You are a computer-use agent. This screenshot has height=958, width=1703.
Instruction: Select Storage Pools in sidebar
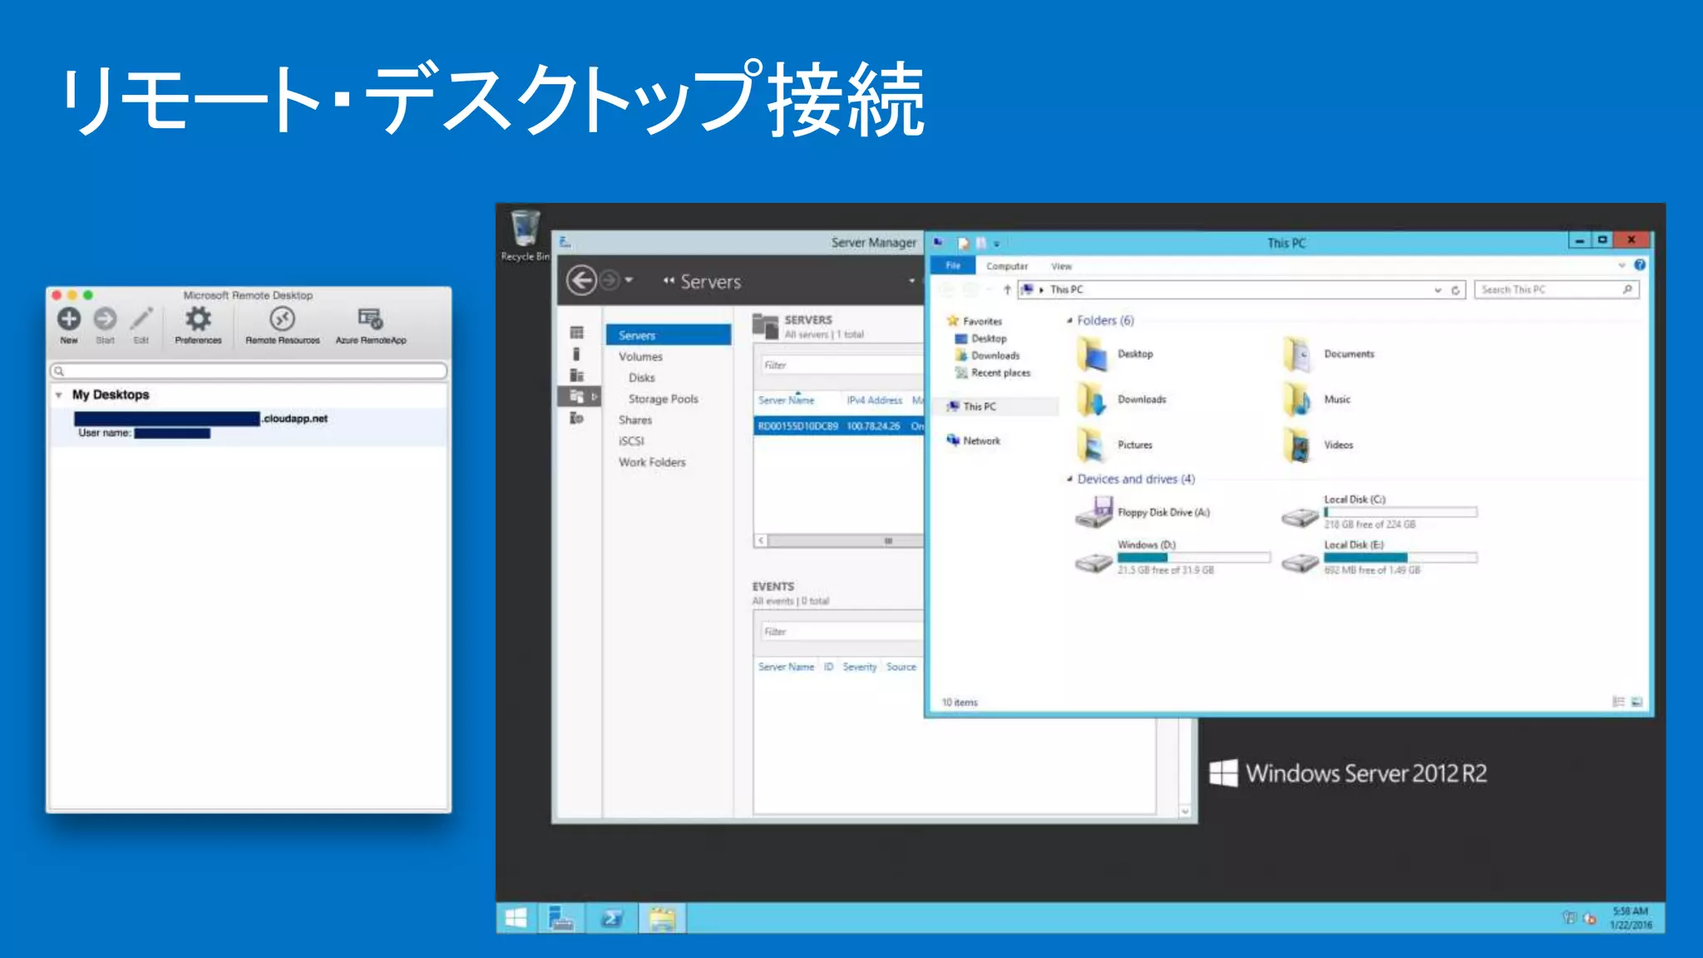pos(663,399)
